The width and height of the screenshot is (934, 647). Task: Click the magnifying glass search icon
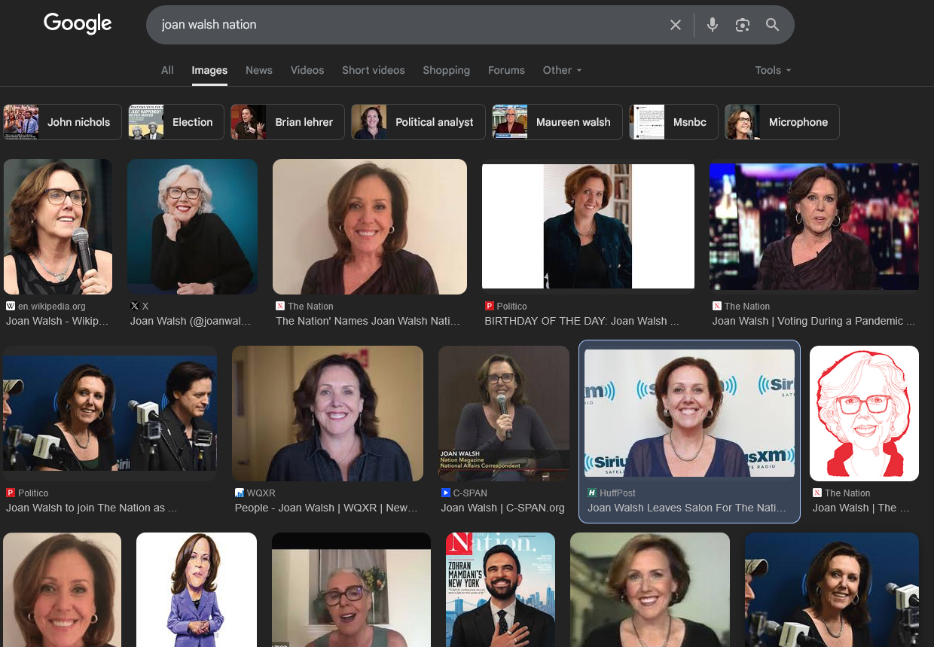click(x=773, y=25)
